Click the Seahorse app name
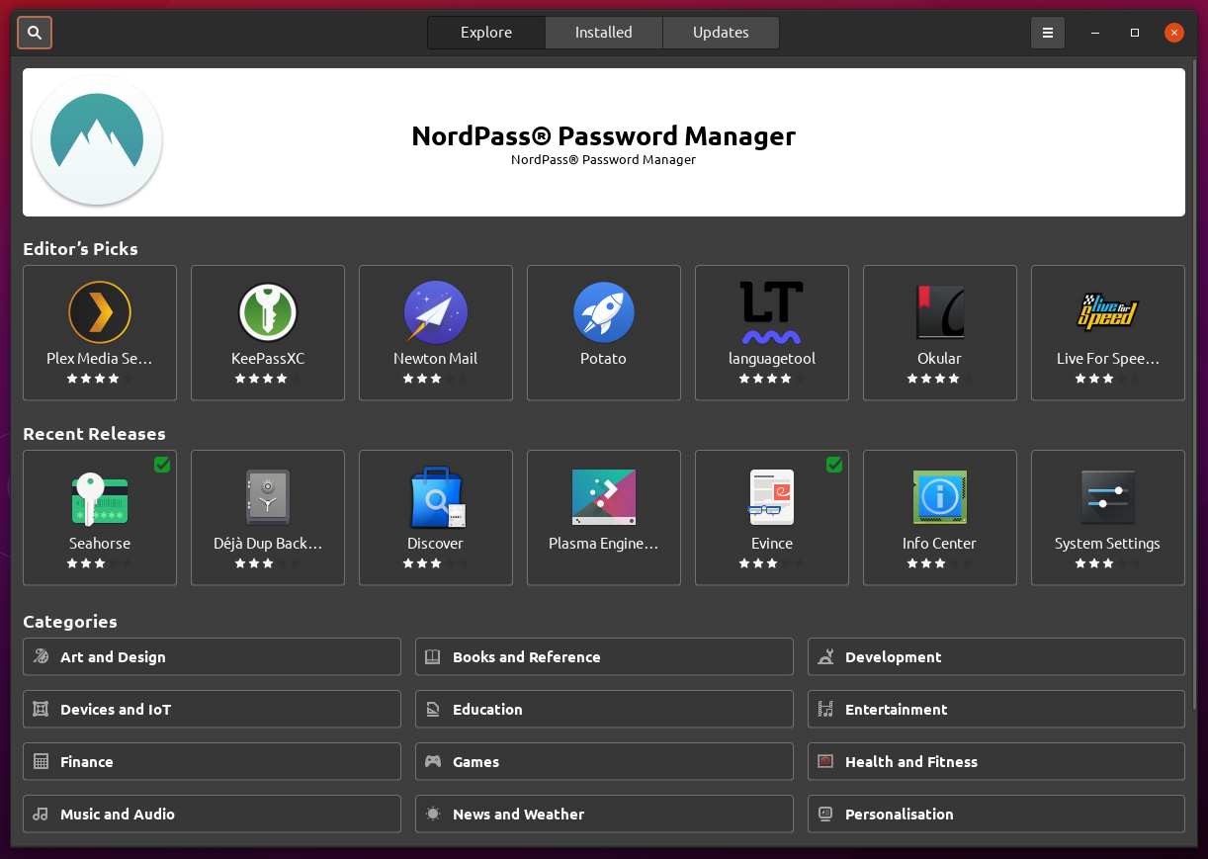This screenshot has height=859, width=1208. click(100, 544)
